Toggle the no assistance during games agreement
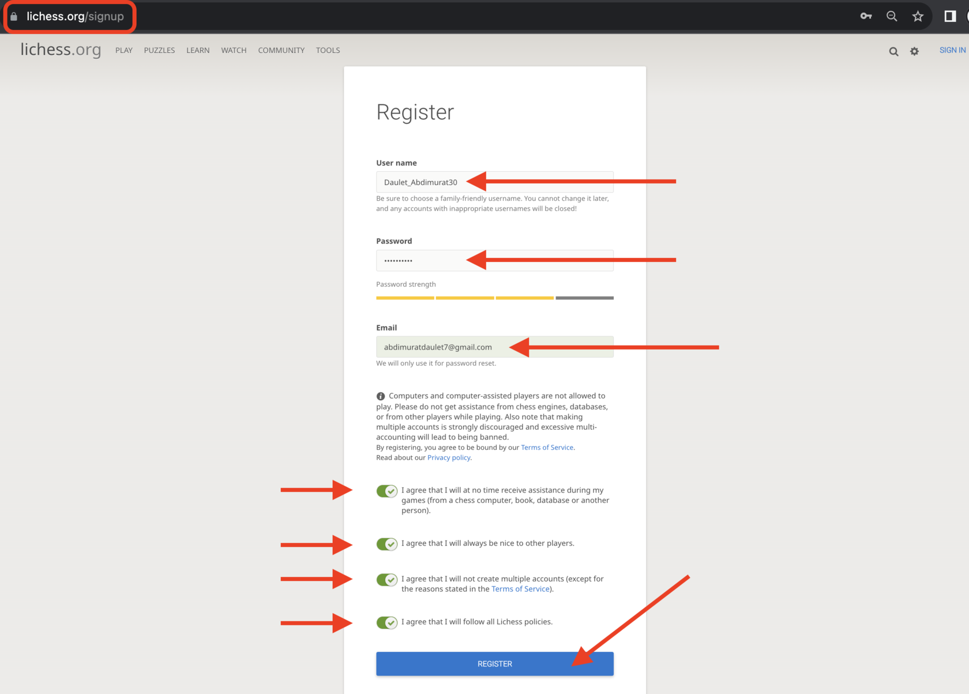 click(387, 491)
